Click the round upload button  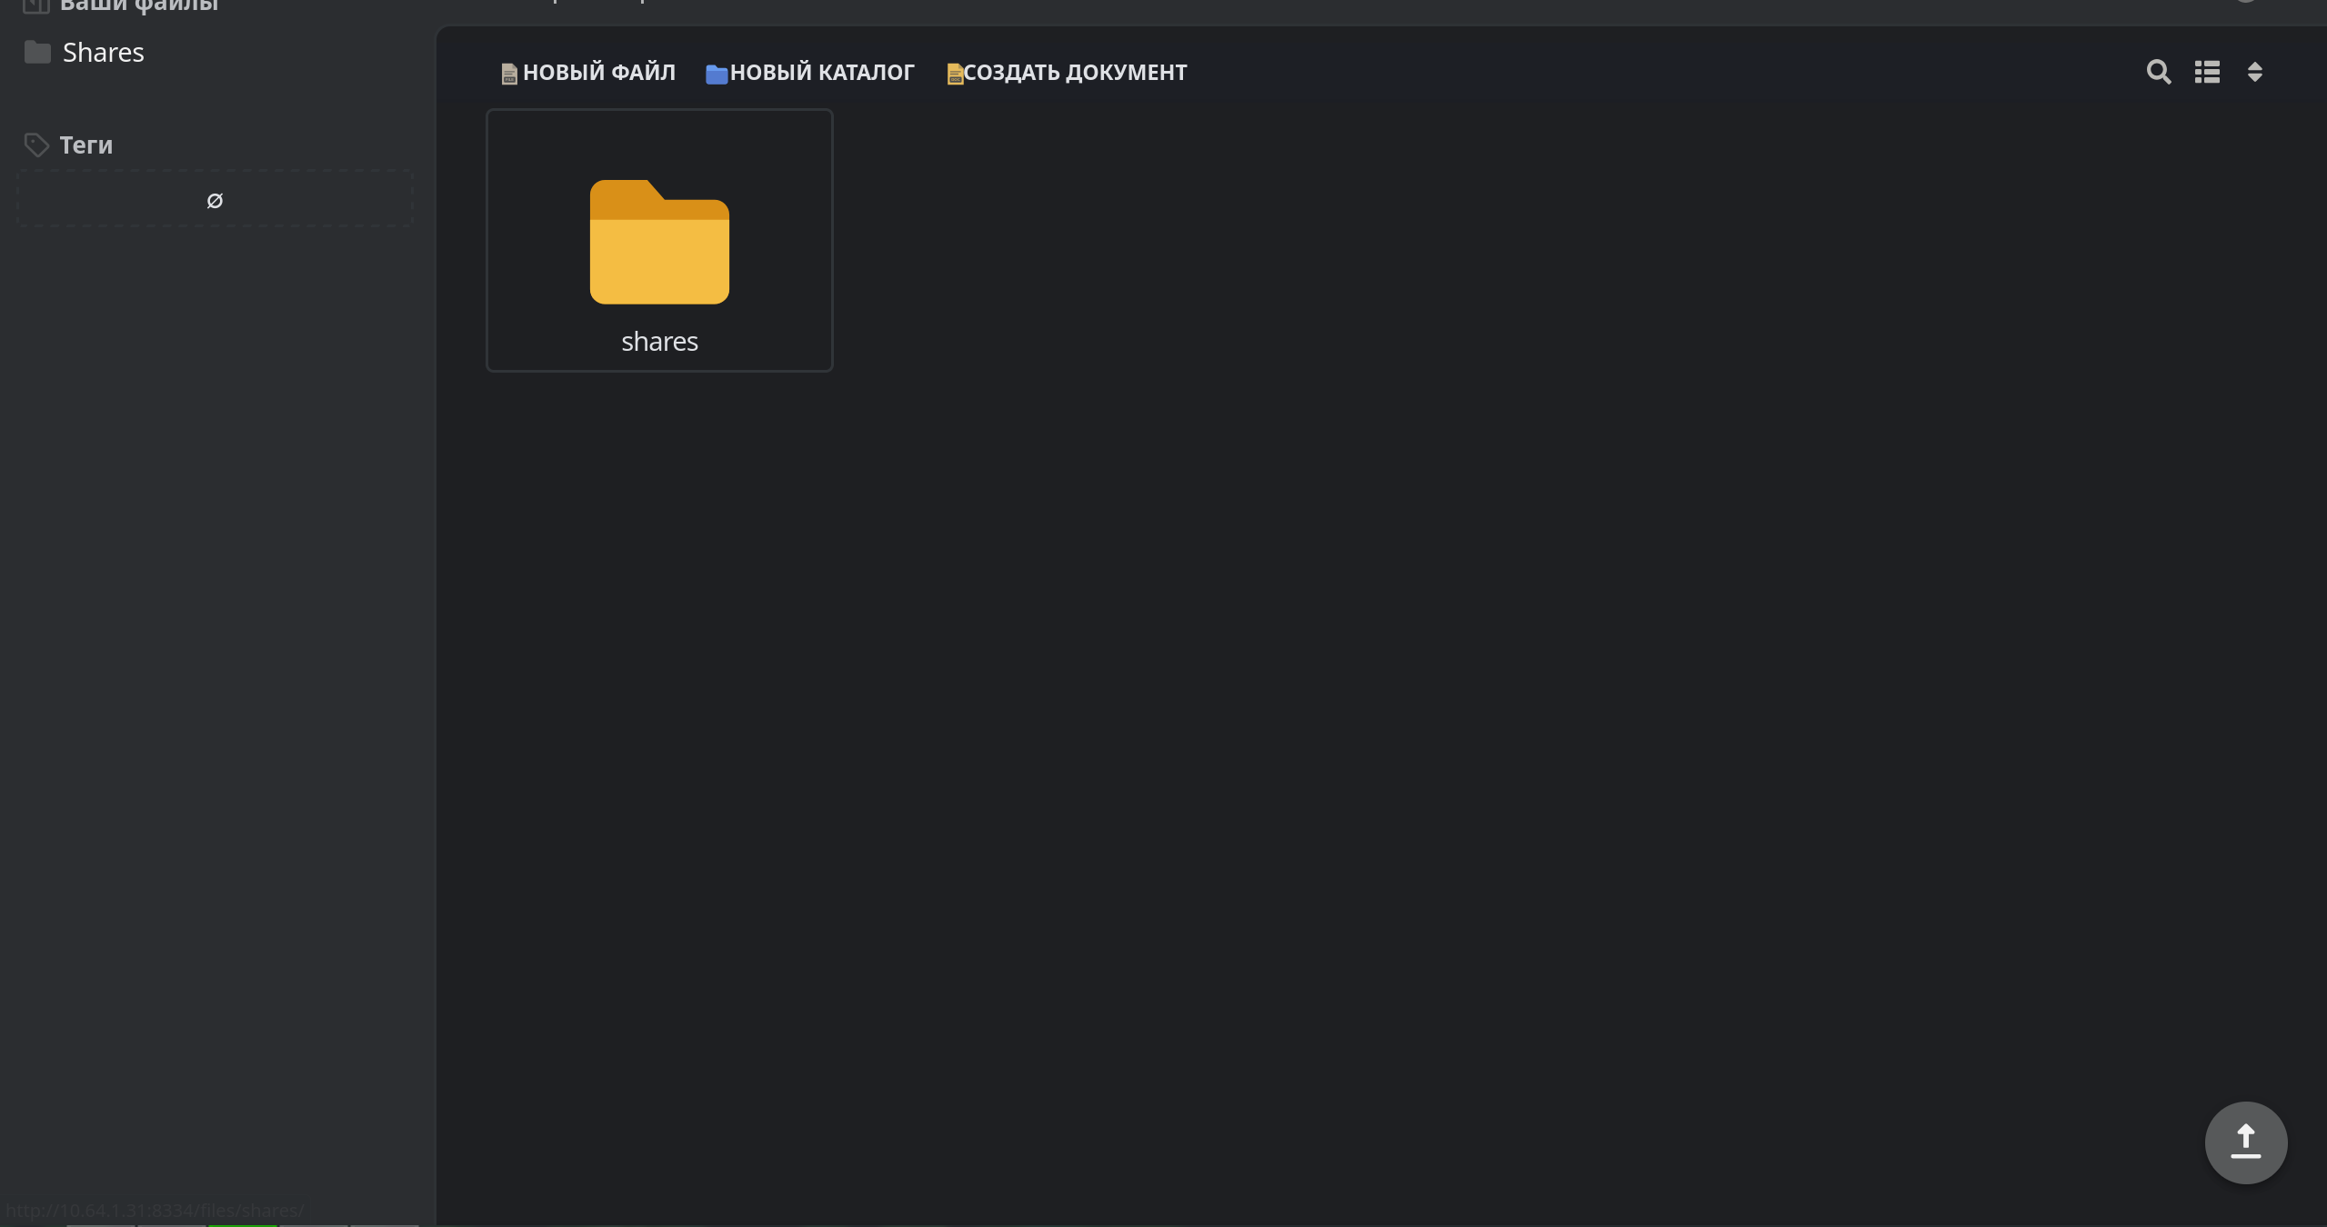[2245, 1142]
